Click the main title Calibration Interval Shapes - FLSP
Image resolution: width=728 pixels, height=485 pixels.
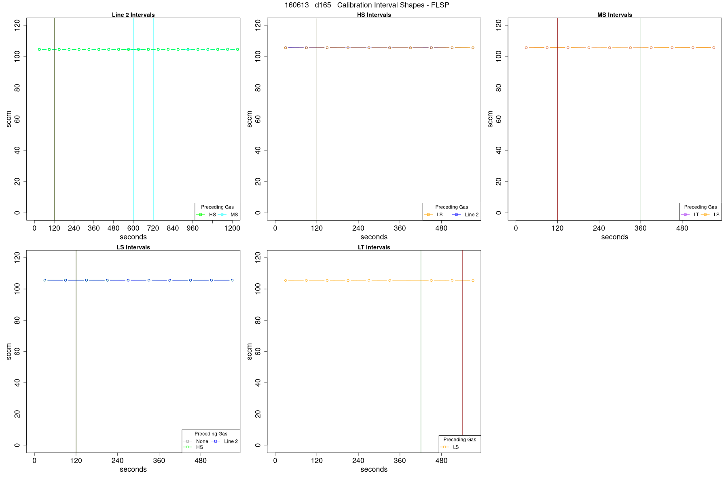393,5
